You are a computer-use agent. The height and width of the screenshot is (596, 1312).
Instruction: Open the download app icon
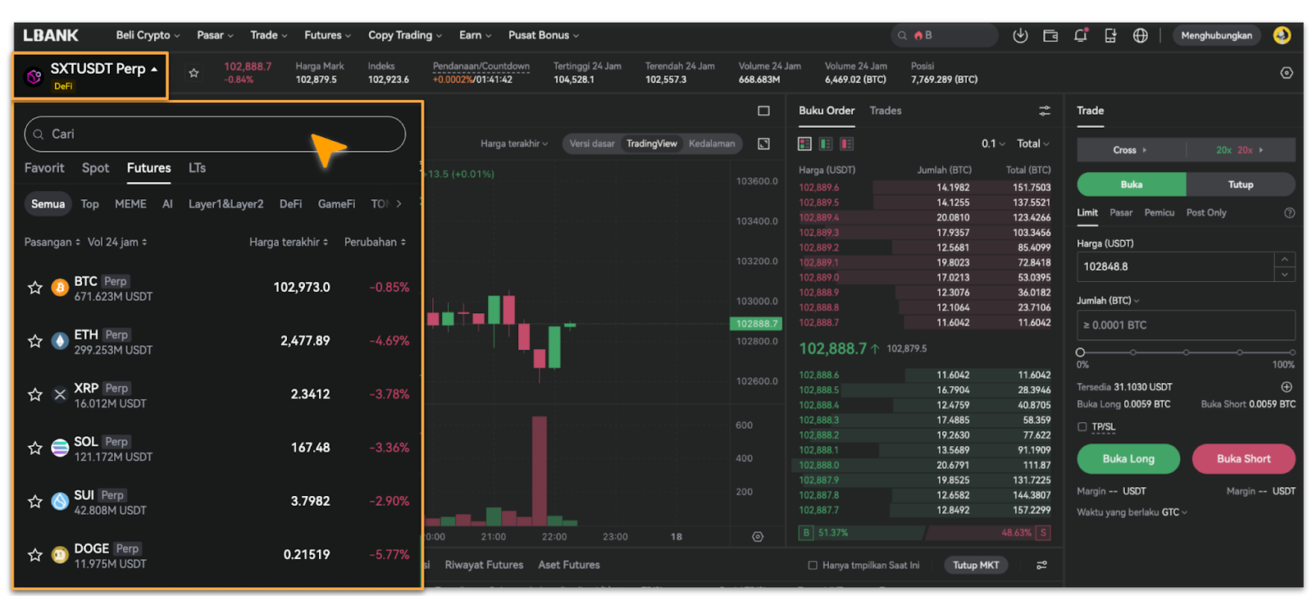[x=1020, y=35]
